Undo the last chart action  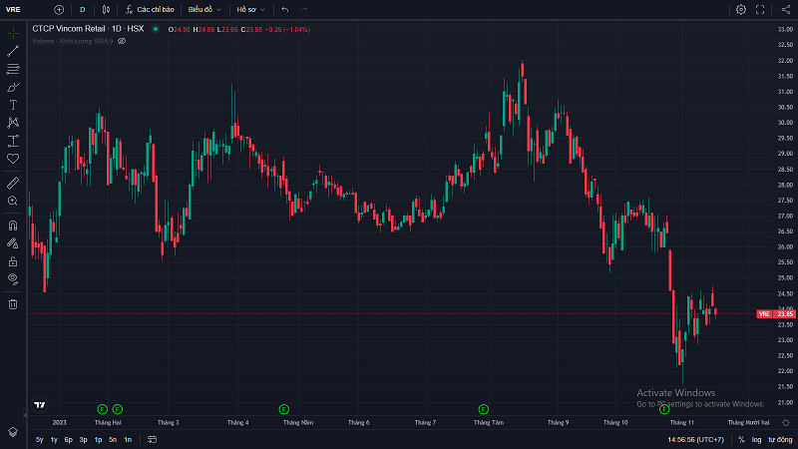285,9
